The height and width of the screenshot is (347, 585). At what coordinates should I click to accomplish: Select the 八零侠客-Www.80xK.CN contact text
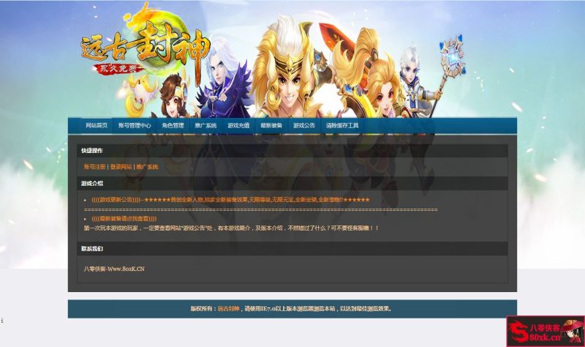coord(114,269)
